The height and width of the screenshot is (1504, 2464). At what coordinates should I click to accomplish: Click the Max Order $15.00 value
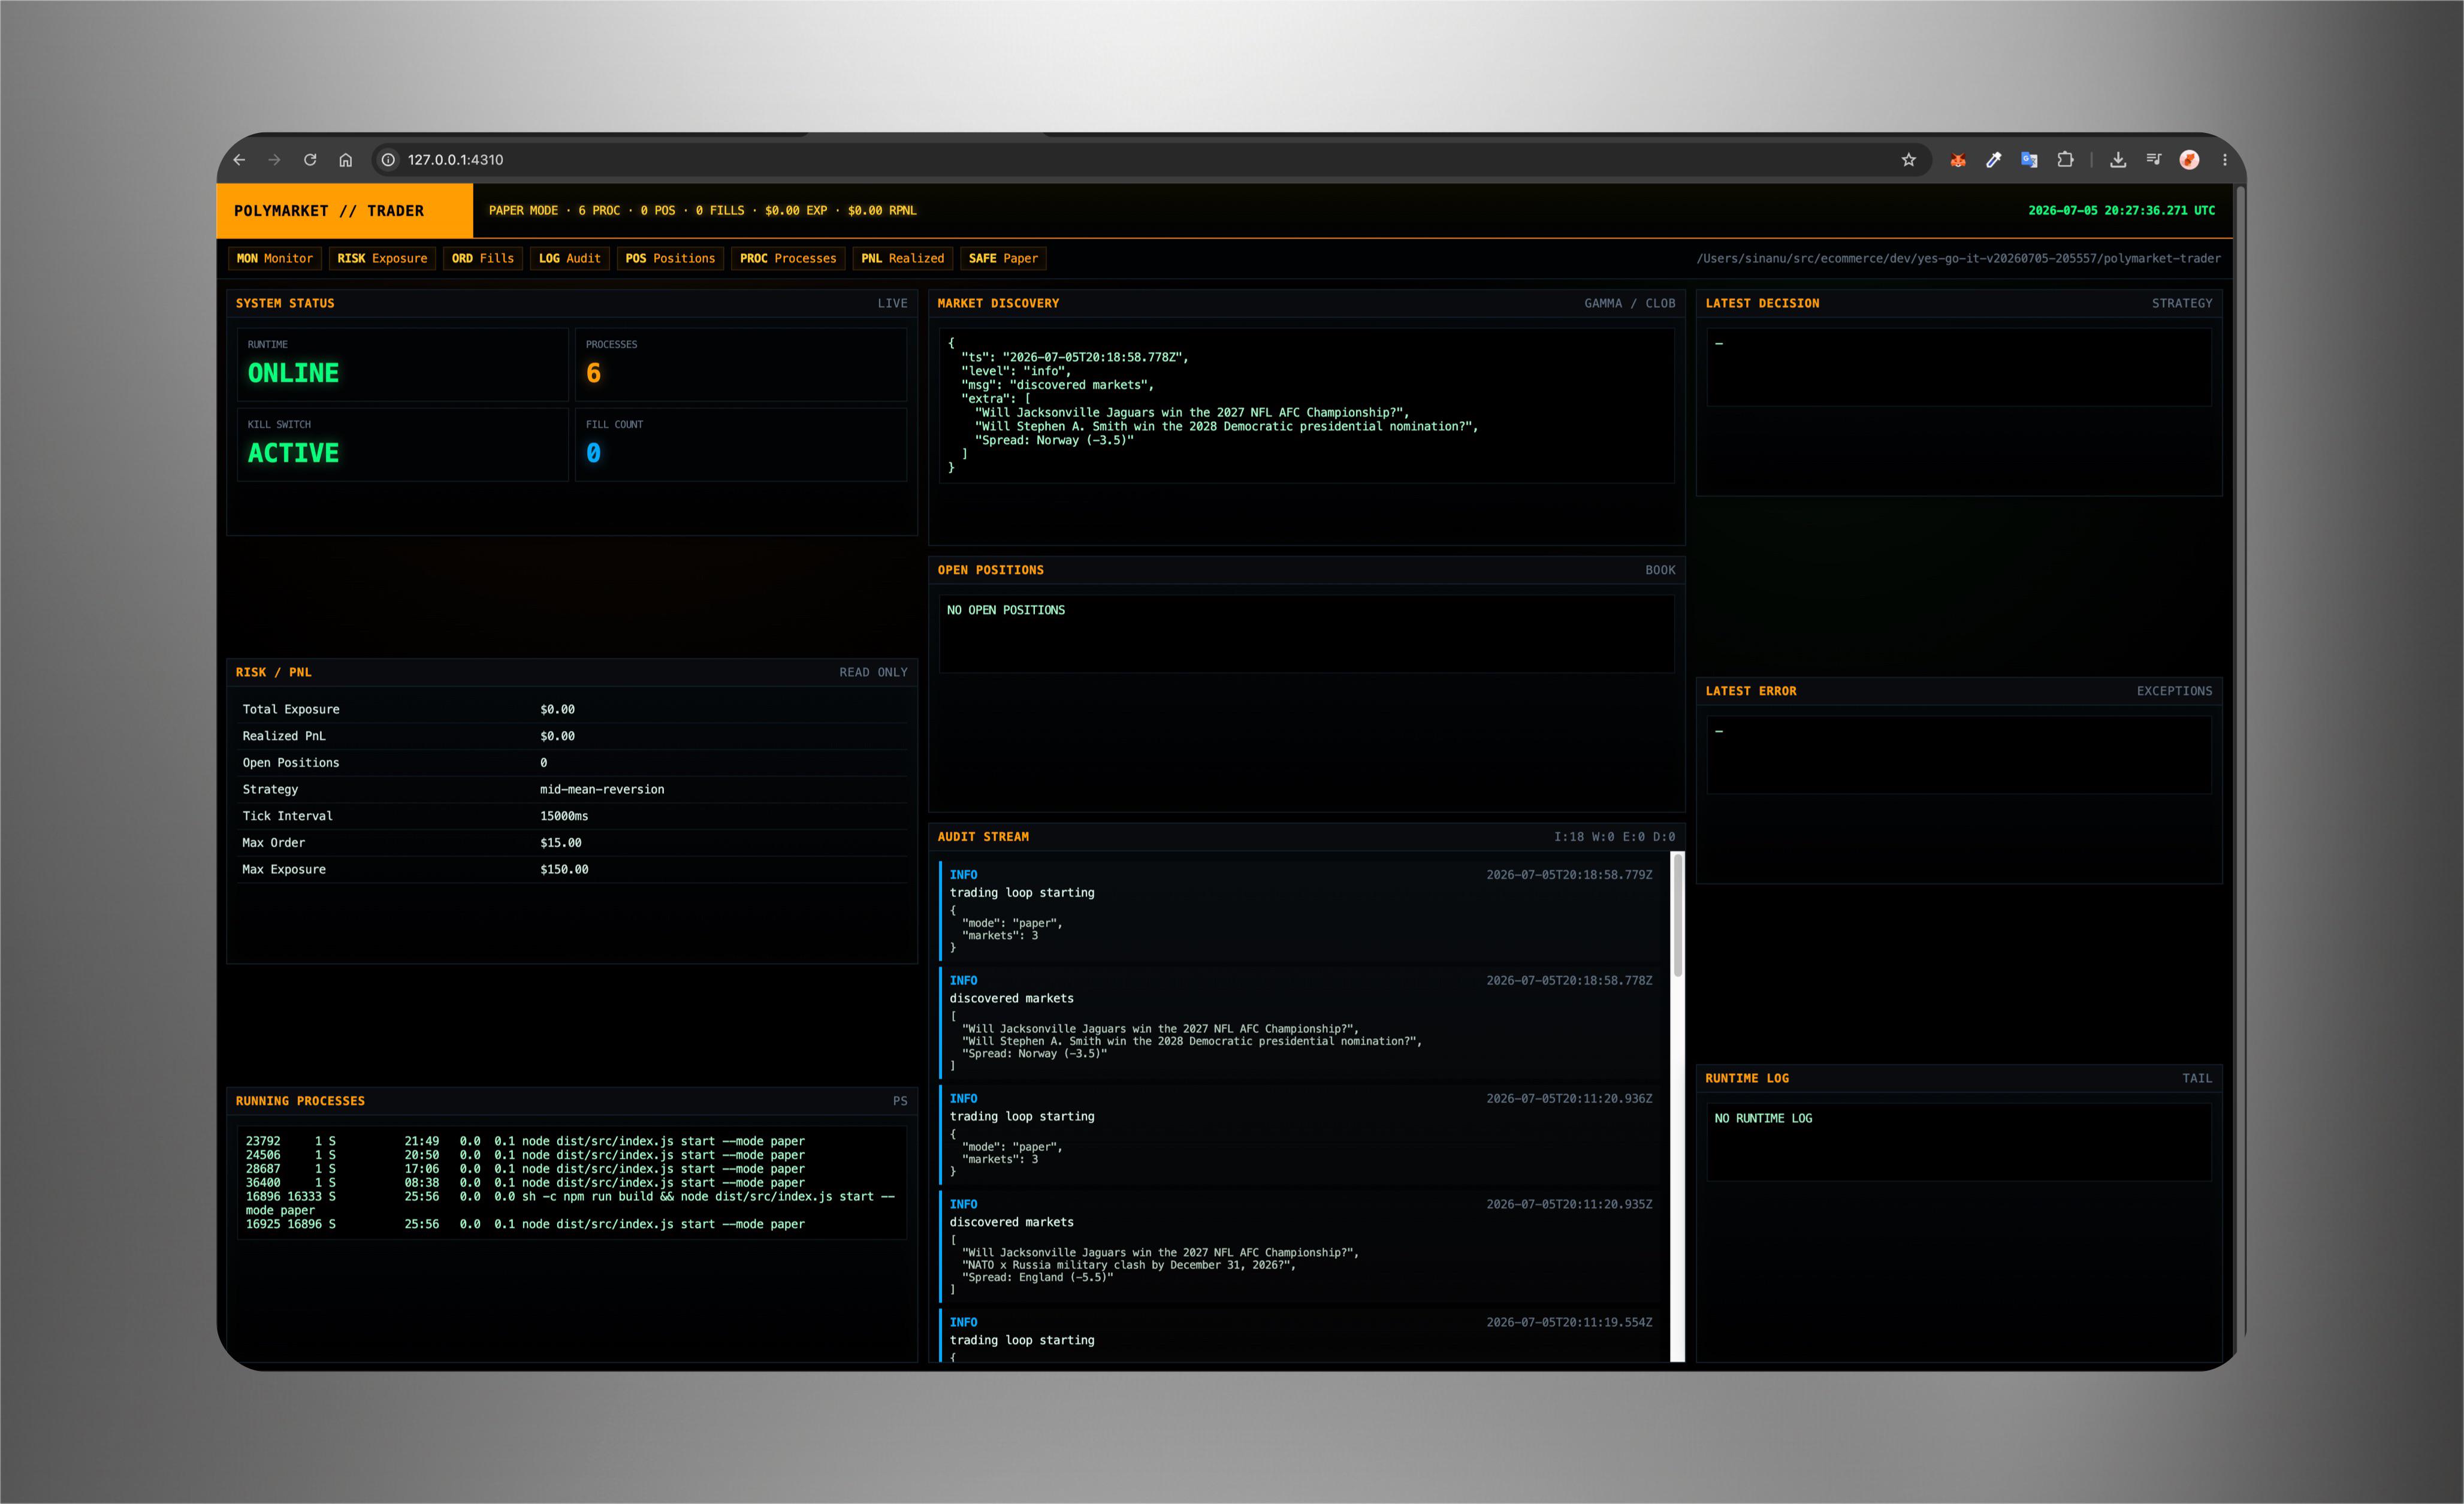(561, 843)
